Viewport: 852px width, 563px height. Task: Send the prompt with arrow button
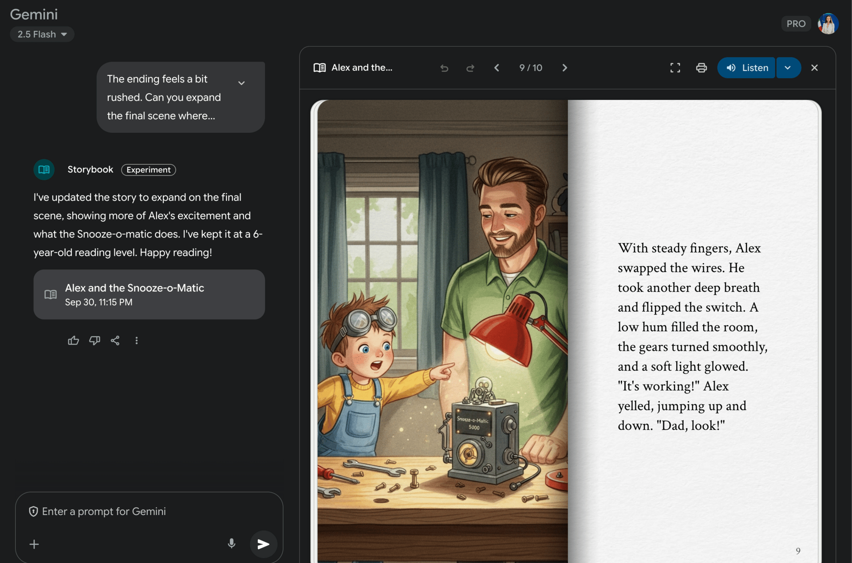coord(263,544)
